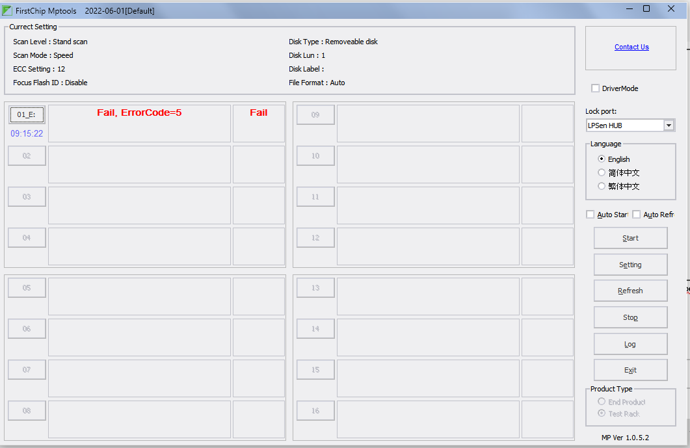Maximize the Mptools window
This screenshot has height=448, width=690.
[646, 8]
